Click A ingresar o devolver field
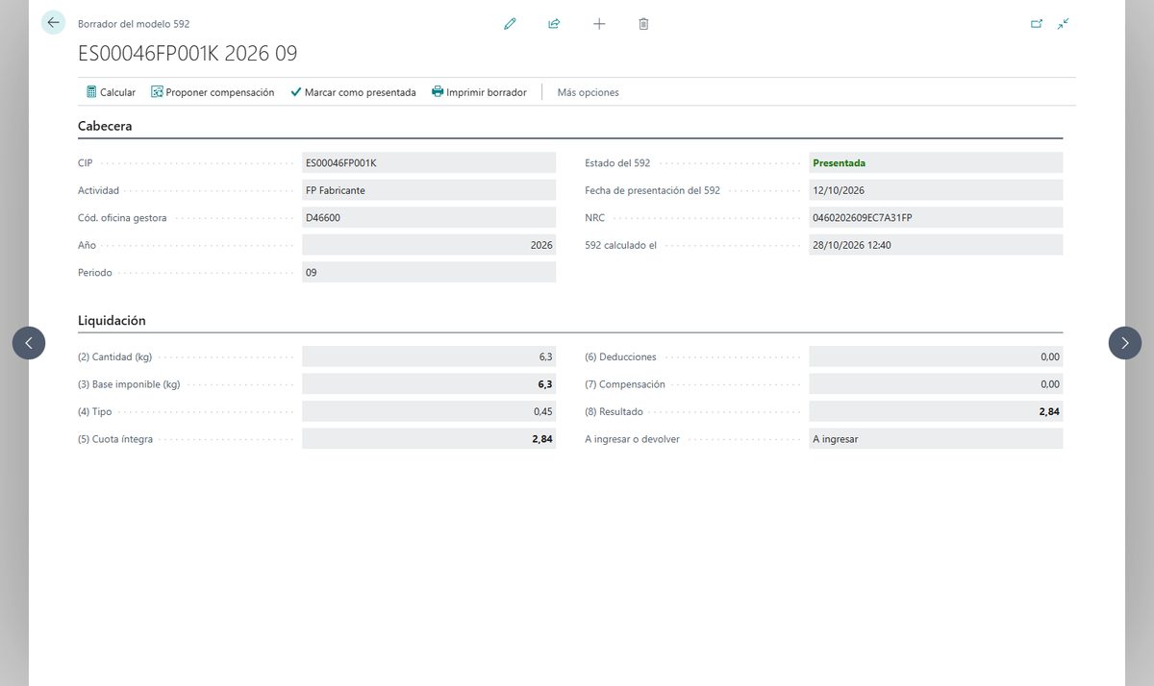Viewport: 1154px width, 686px height. [x=936, y=439]
